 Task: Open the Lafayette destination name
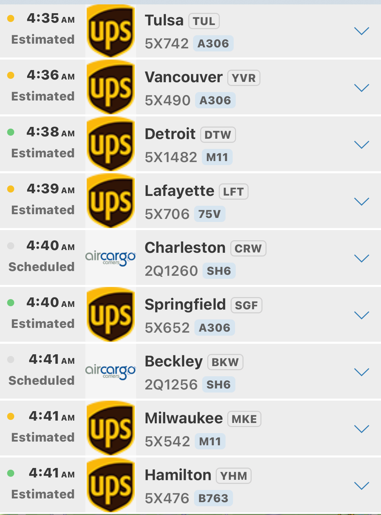click(179, 191)
